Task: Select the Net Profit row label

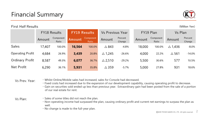Action: pos(19,67)
